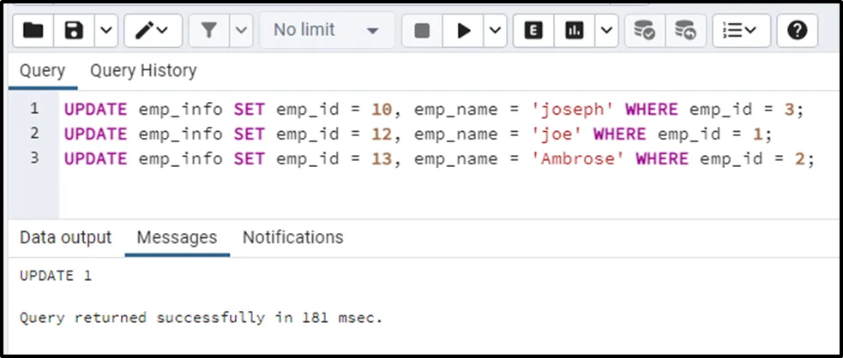The width and height of the screenshot is (843, 358).
Task: Open the save options dropdown arrow
Action: (105, 31)
